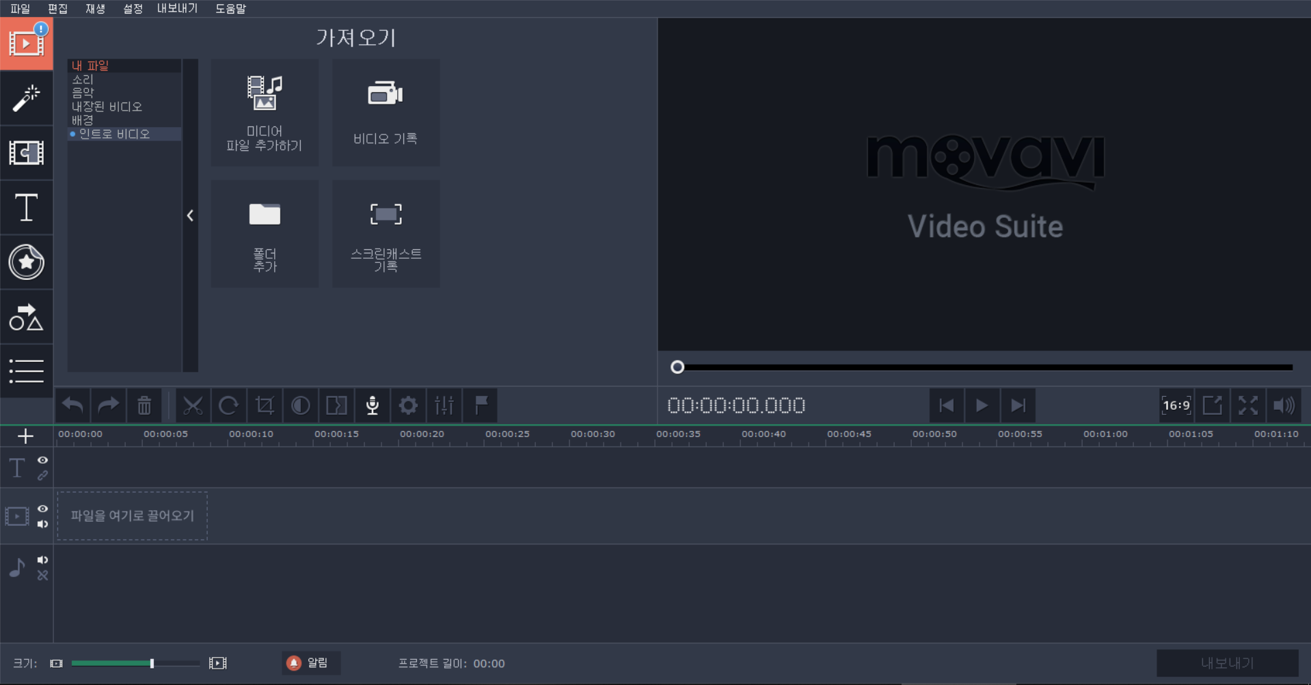This screenshot has height=685, width=1311.
Task: Click the 00:00:30 timeline ruler mark
Action: (x=593, y=434)
